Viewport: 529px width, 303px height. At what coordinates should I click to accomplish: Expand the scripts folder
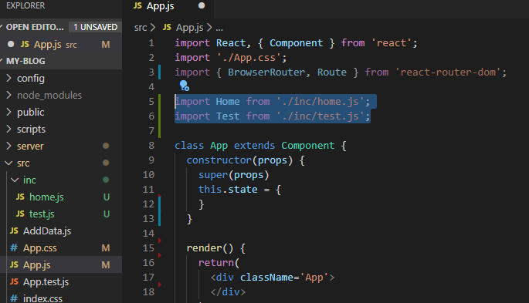(9, 129)
